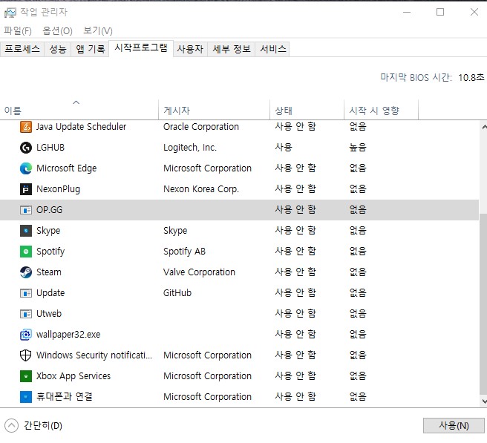Click the Xbox App Services icon
This screenshot has height=443, width=487.
click(26, 376)
